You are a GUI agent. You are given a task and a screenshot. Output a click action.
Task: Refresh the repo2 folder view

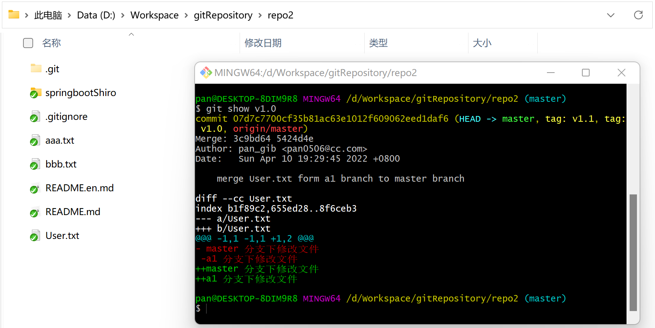[x=638, y=15]
